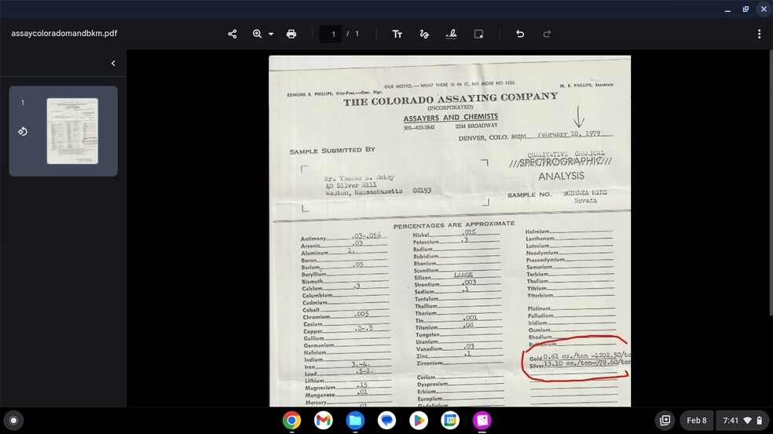Click the ASSAYERS AND CHEMISTS text
Image resolution: width=773 pixels, height=434 pixels.
[451, 118]
